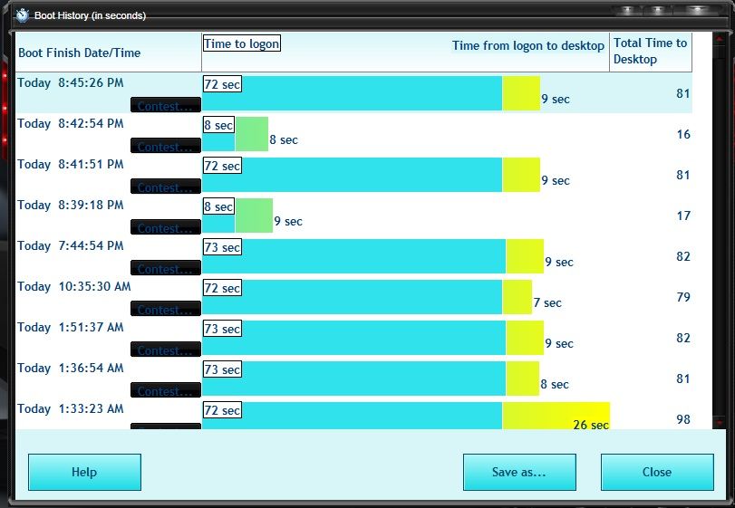Click the boxed Time to logon header
Screen dimensions: 735x508
(242, 43)
